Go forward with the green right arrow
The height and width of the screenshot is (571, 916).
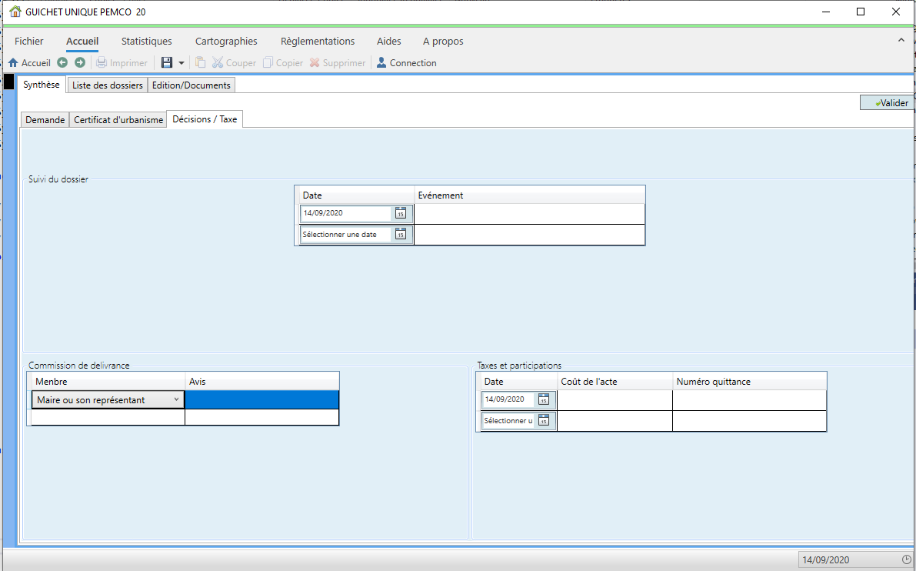[80, 62]
